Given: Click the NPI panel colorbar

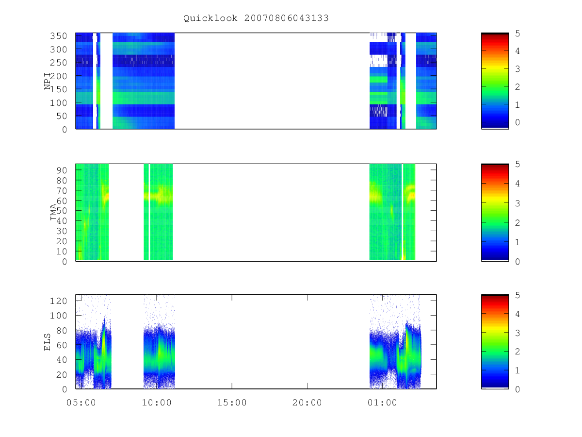Looking at the screenshot, I should coord(495,81).
